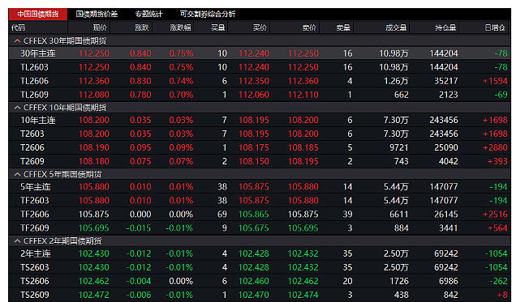Select the TS2609 contract row
The image size is (512, 302).
click(260, 295)
